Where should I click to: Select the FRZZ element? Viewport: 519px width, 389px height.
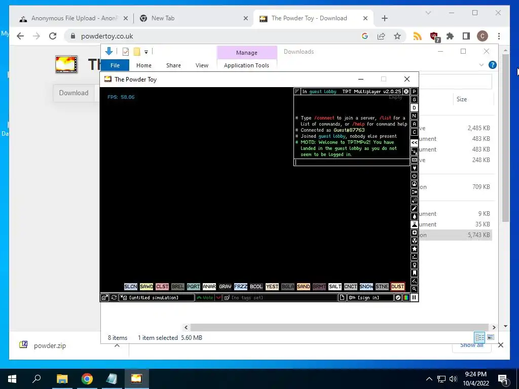pos(240,287)
